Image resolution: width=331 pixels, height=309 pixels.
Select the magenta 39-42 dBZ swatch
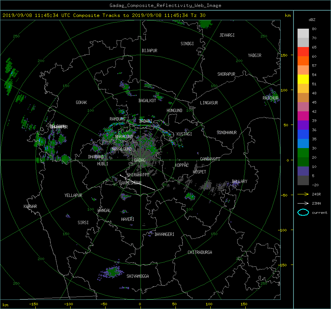[303, 116]
